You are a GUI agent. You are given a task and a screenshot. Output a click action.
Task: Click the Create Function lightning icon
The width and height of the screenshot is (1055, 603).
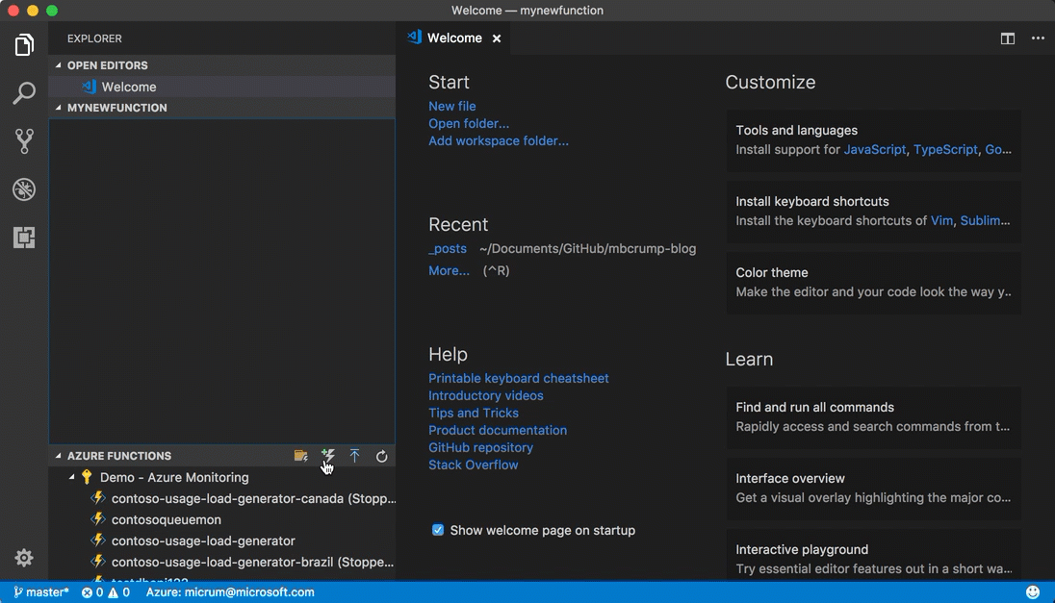(328, 456)
